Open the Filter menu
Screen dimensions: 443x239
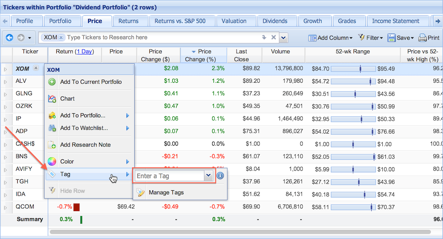click(x=370, y=38)
